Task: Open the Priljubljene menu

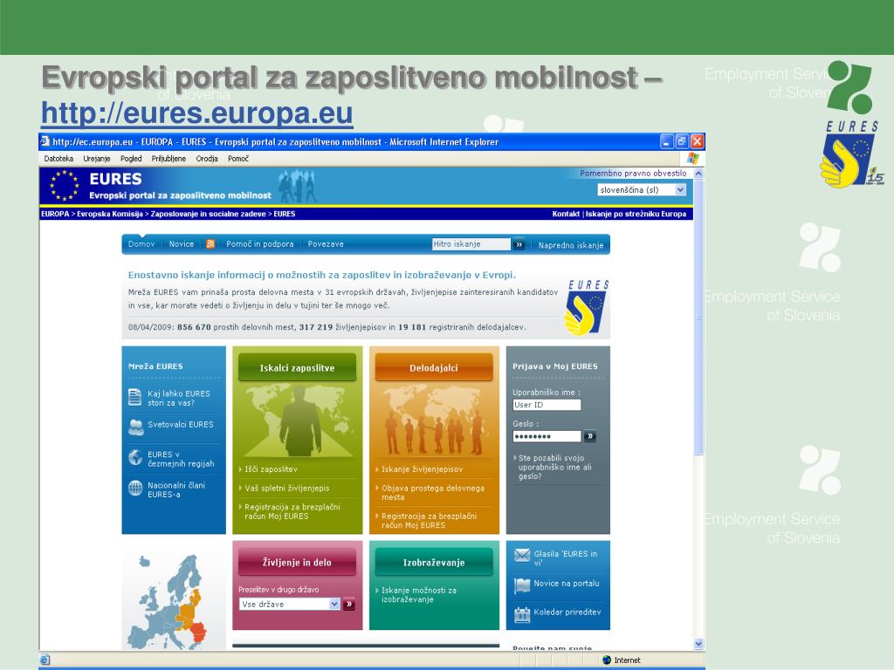Action: 168,159
